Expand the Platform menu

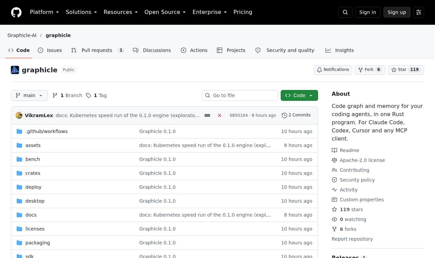tap(45, 12)
